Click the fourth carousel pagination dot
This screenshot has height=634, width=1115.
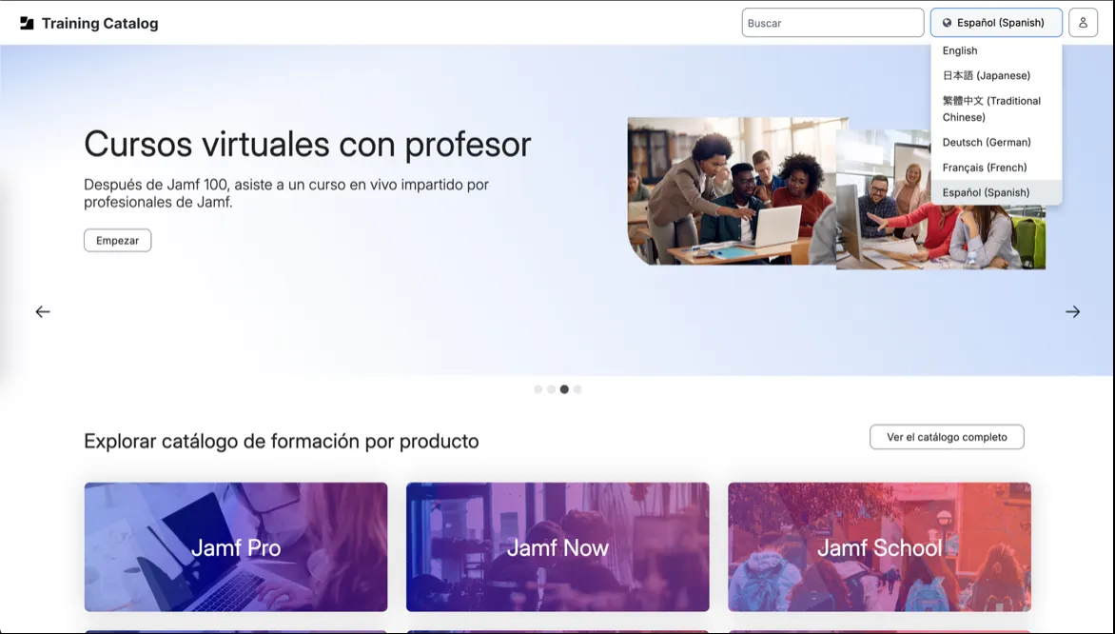577,388
